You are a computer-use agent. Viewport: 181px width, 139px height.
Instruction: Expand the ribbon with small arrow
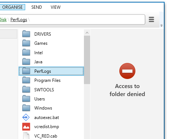pos(161,25)
